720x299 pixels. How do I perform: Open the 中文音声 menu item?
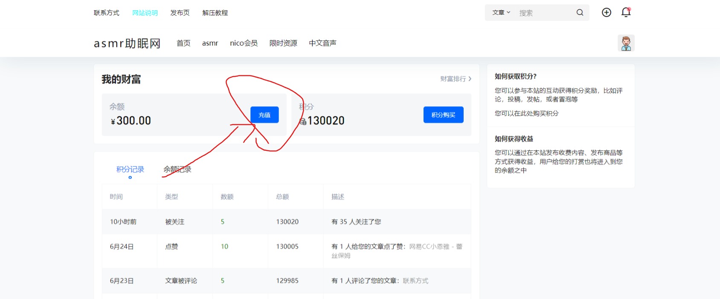tap(322, 43)
